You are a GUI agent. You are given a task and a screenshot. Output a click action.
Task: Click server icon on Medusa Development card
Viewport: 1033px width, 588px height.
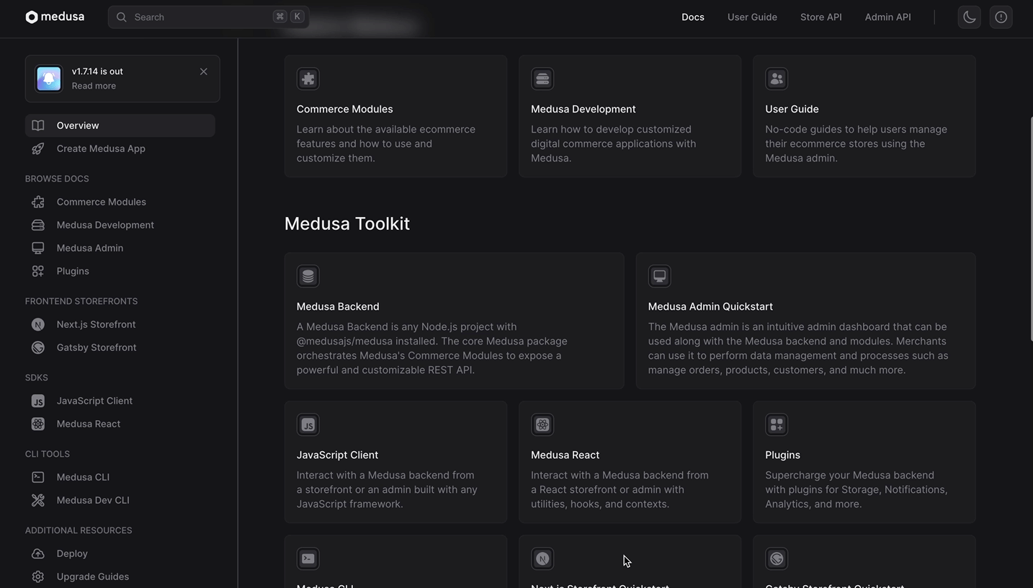(542, 79)
